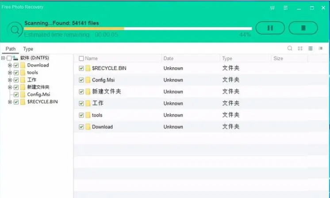
Task: Select the Path tab
Action: coord(11,49)
